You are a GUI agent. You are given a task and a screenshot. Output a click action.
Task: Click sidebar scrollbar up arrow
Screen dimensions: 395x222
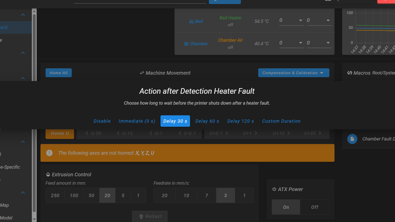34,11
